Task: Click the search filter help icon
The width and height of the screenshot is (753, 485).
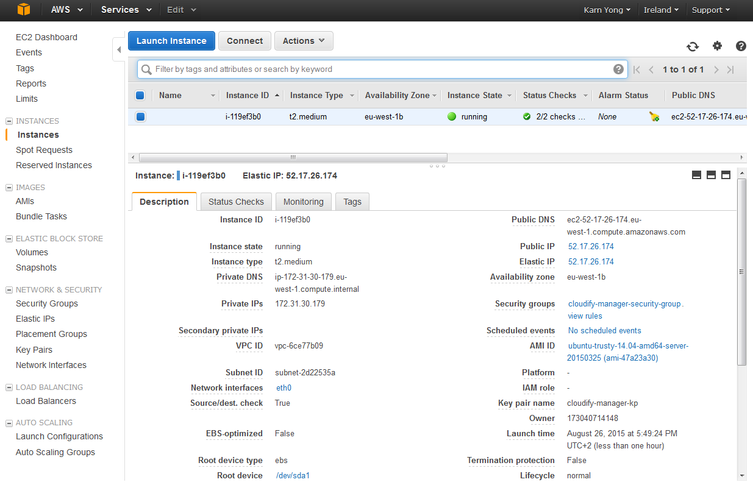Action: point(618,69)
